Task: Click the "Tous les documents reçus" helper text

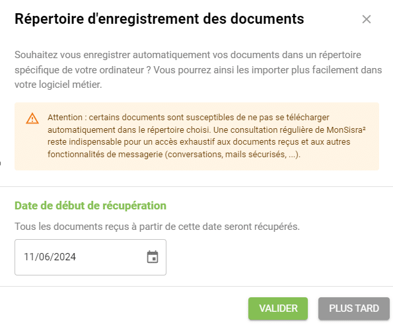Action: click(157, 227)
